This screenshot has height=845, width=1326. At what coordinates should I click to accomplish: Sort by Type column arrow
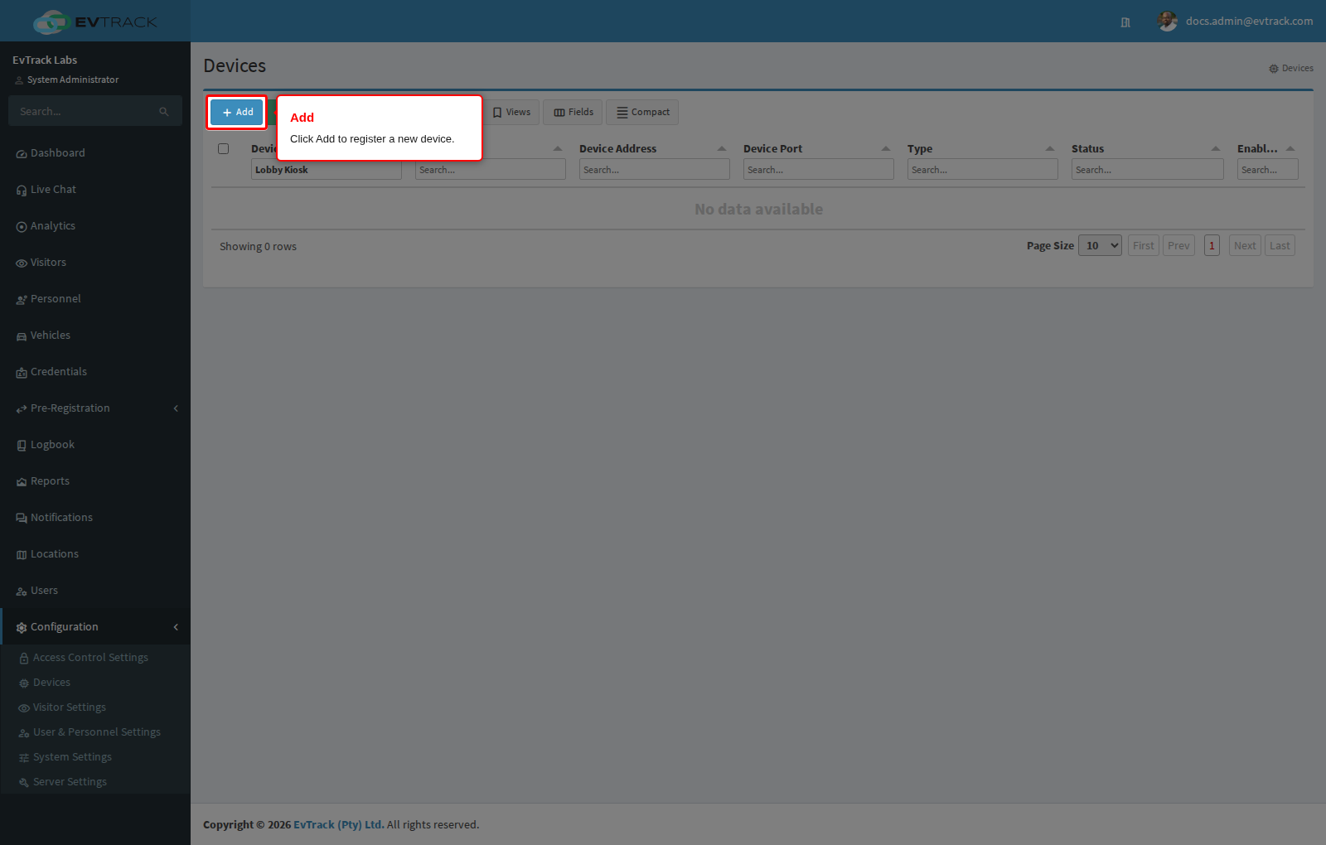click(x=1050, y=149)
